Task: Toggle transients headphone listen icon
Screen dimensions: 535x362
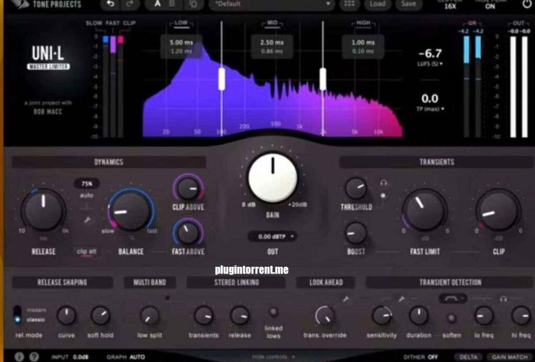Action: pyautogui.click(x=383, y=183)
